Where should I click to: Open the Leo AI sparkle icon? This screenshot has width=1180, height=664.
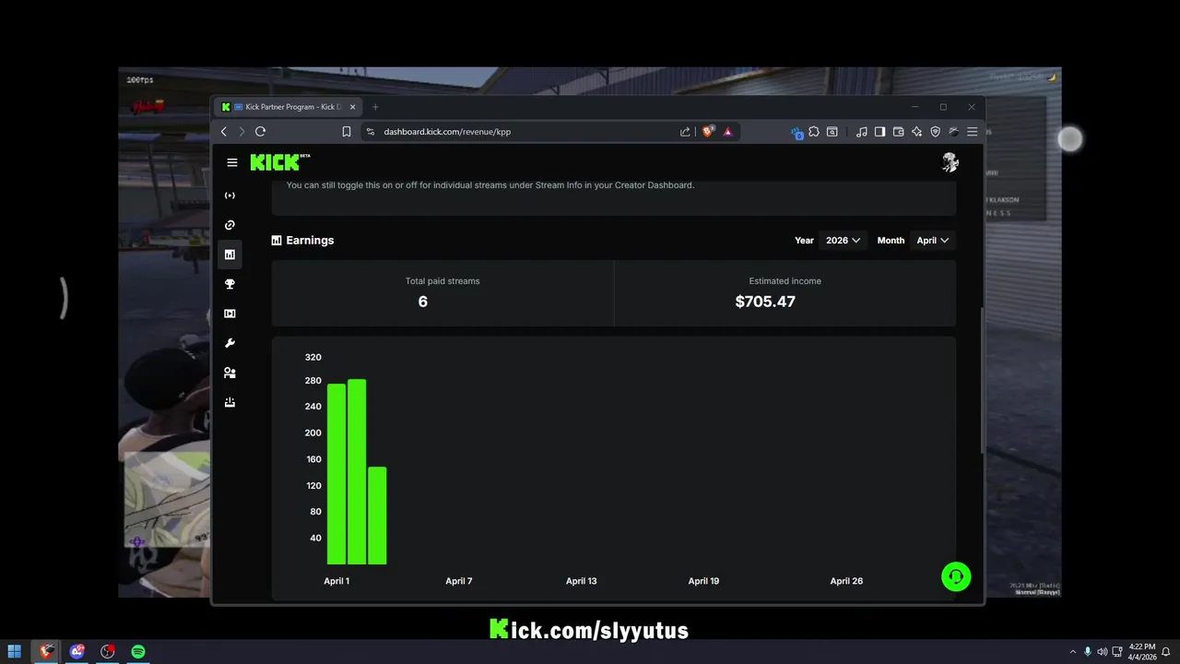click(916, 132)
